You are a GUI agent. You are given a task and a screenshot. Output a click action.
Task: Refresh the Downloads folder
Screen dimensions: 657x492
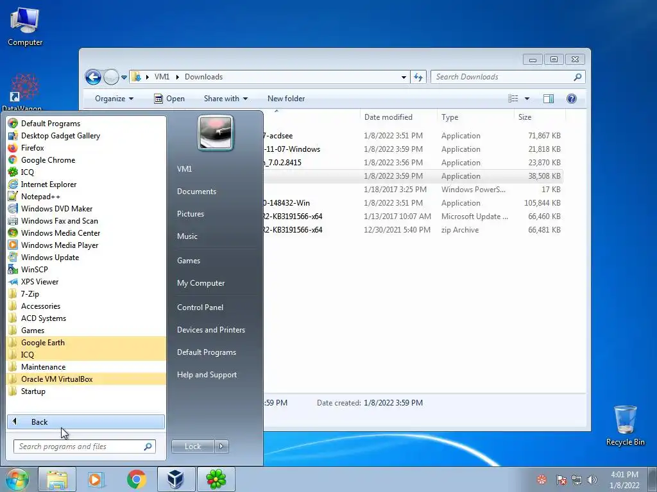point(418,77)
